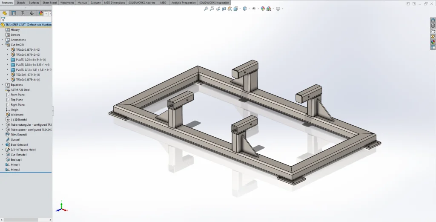Open the MBD Dimensions tab
The height and width of the screenshot is (222, 436).
(114, 3)
